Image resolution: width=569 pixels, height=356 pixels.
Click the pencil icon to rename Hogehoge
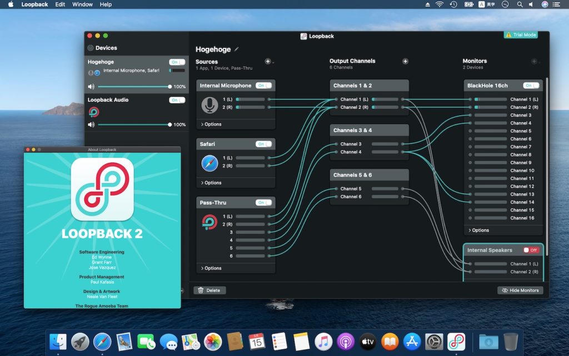(x=237, y=49)
